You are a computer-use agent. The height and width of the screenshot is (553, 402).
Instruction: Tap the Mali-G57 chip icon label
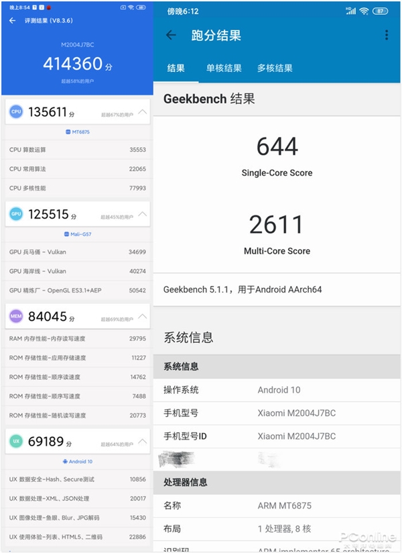[78, 234]
